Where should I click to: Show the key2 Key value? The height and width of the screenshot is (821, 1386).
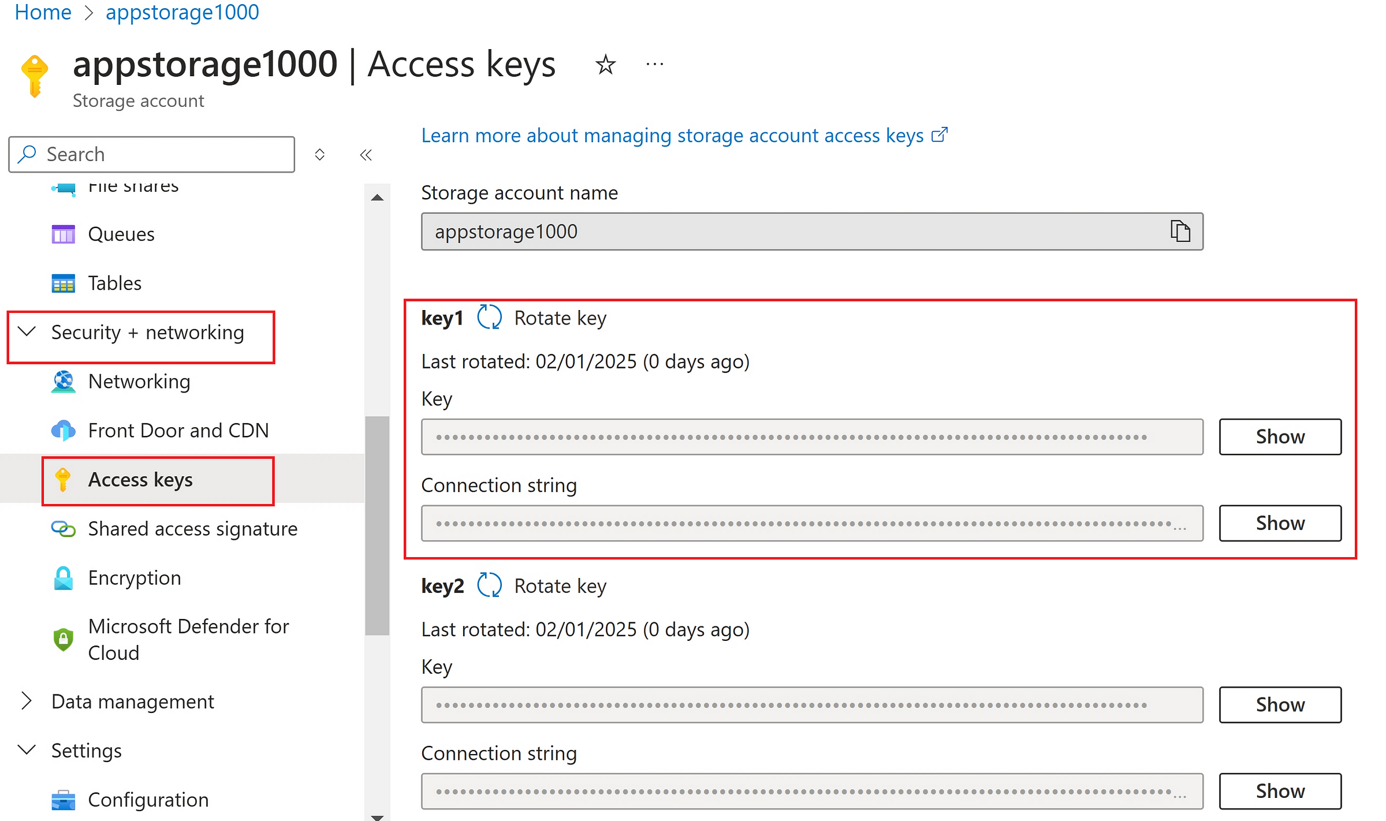click(1280, 704)
